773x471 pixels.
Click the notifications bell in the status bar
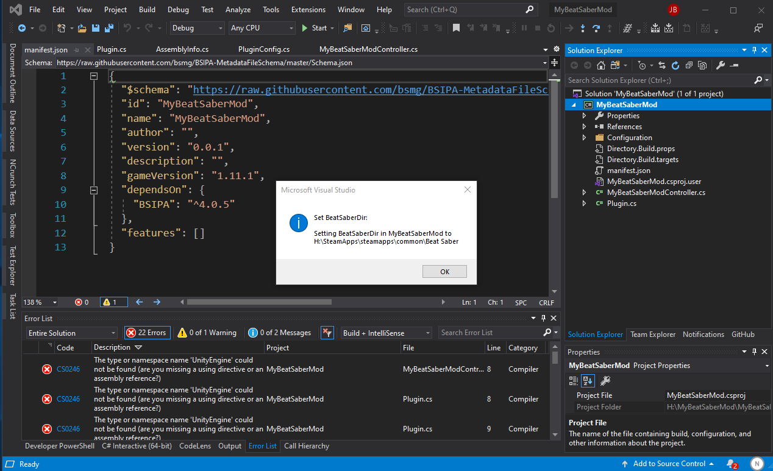731,464
